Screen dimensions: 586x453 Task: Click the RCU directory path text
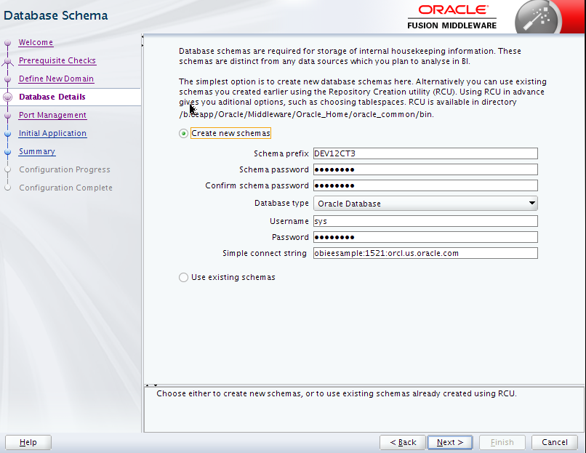[x=307, y=114]
